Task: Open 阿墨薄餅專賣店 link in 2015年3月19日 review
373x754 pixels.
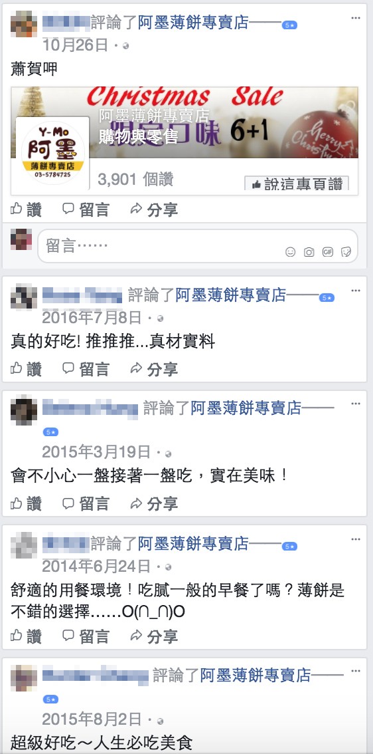Action: pyautogui.click(x=246, y=408)
